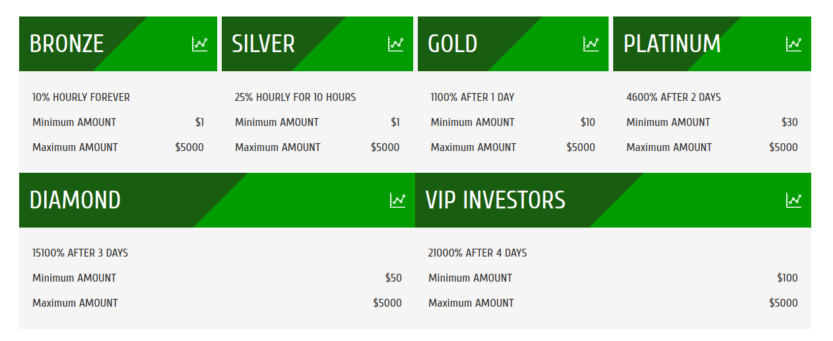Viewport: 833px width, 341px height.
Task: Click the chart icon in the Gold header
Action: pyautogui.click(x=591, y=44)
